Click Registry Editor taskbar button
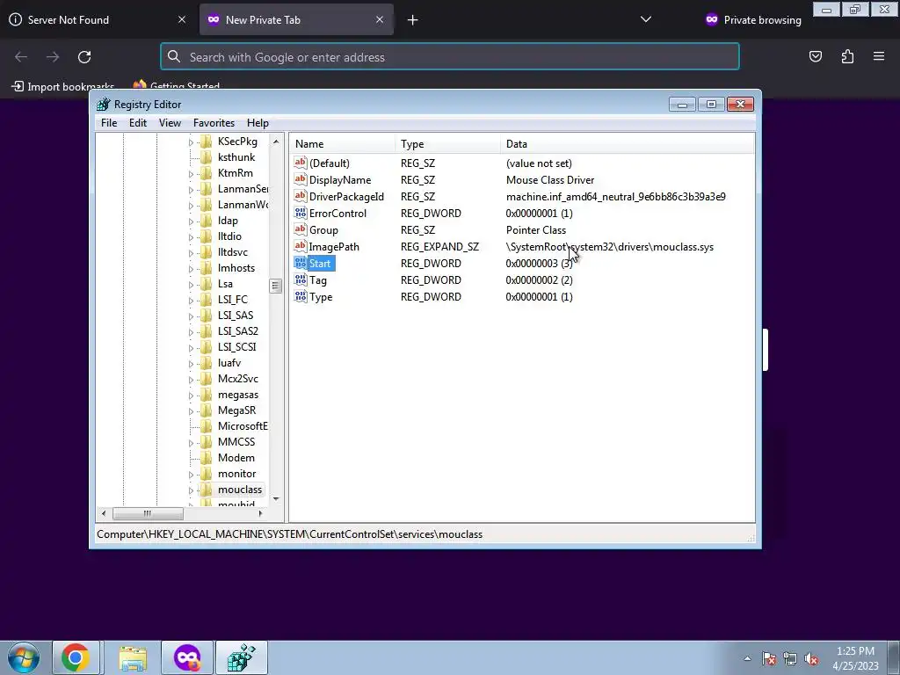900x675 pixels. tap(242, 657)
